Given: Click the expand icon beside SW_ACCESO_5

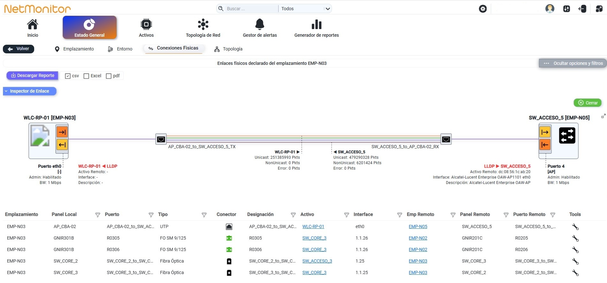Looking at the screenshot, I should pos(603,116).
